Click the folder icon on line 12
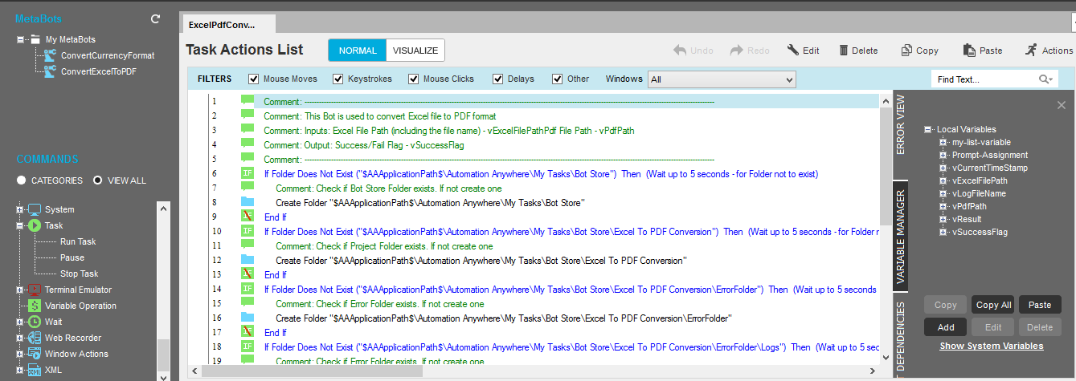The height and width of the screenshot is (381, 1076). 248,260
